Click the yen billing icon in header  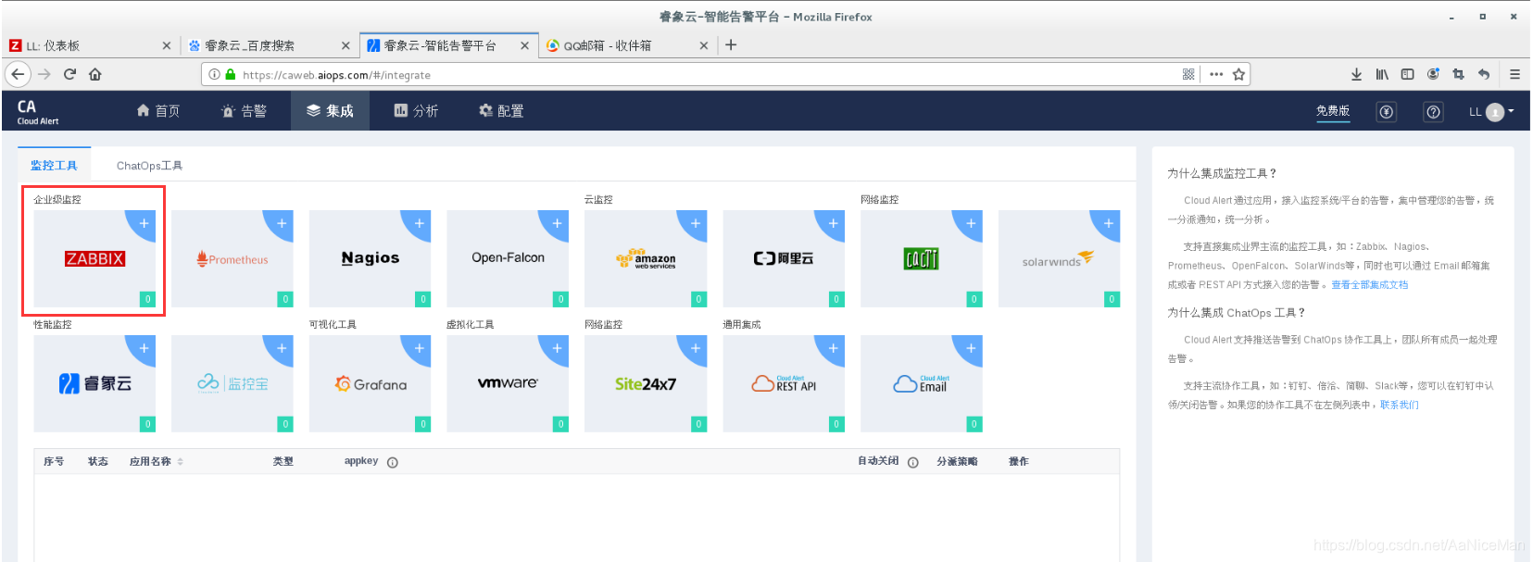[1387, 112]
